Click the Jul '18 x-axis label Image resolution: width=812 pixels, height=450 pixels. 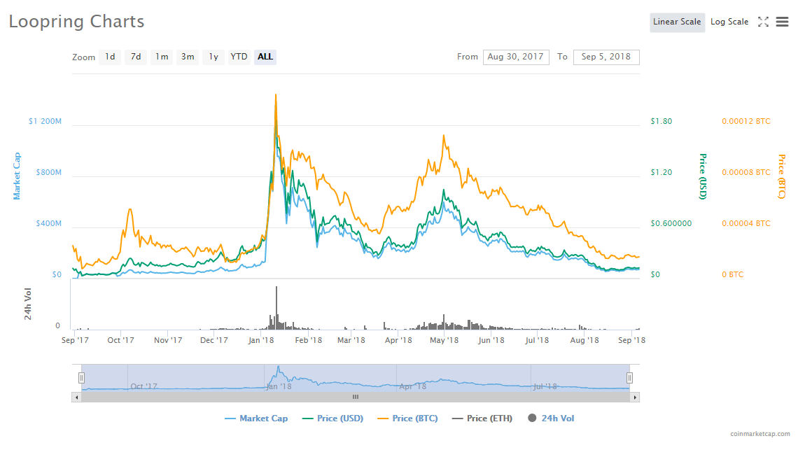point(537,340)
